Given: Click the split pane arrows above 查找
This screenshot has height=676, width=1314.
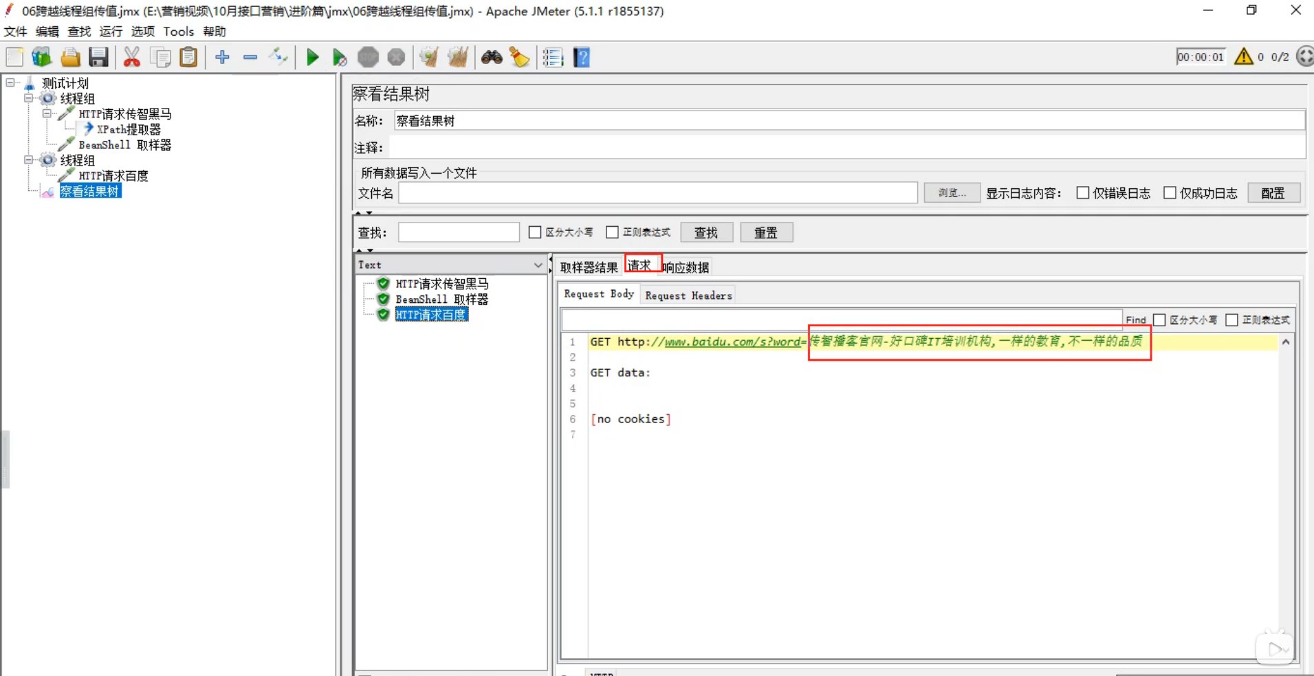Looking at the screenshot, I should point(364,213).
